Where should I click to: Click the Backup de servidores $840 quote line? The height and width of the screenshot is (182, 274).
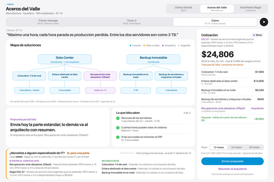click(233, 101)
